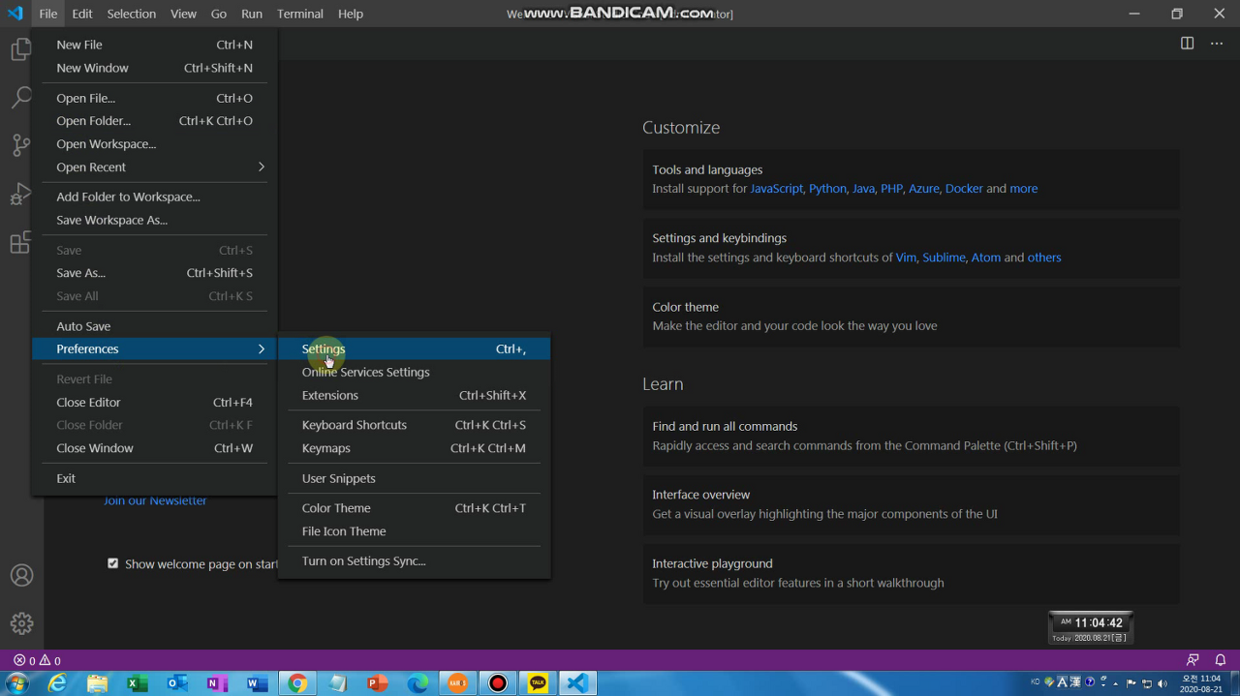The image size is (1240, 696).
Task: Choose Close Editor in File menu
Action: click(155, 402)
